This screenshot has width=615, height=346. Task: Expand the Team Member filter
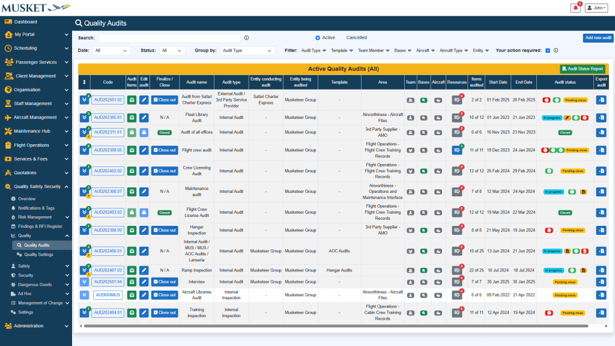(374, 50)
